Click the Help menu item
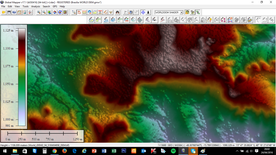The height and width of the screenshot is (155, 276). [x=62, y=6]
